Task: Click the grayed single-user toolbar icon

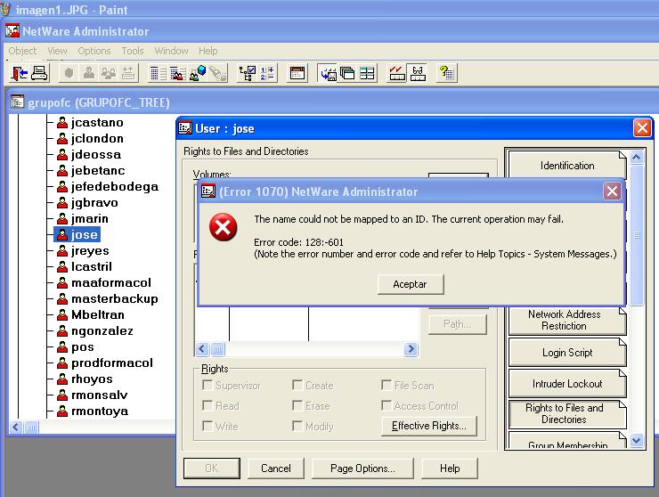Action: [89, 73]
